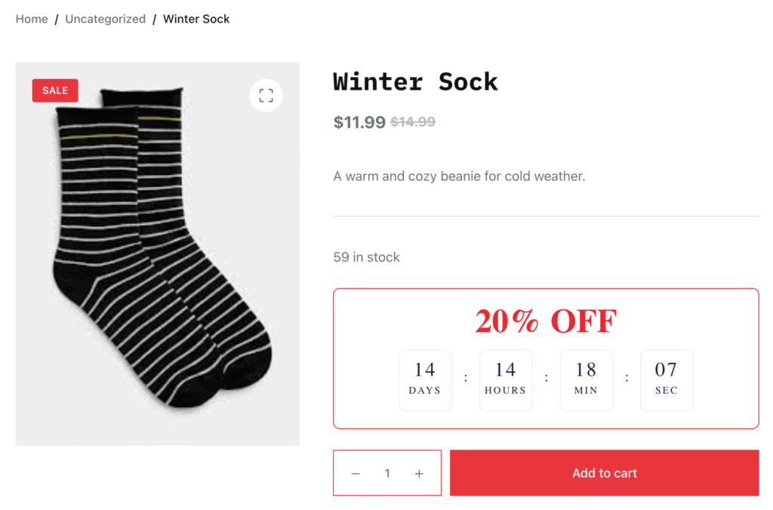Select the DAYS countdown box showing 14

[x=425, y=379]
